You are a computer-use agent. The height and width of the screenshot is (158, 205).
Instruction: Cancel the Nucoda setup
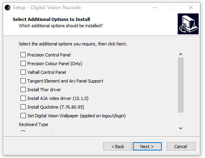[x=181, y=146]
